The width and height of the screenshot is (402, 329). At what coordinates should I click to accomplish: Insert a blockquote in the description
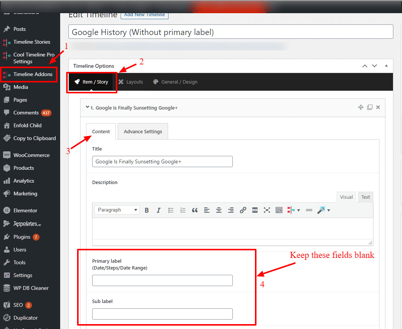coord(195,210)
